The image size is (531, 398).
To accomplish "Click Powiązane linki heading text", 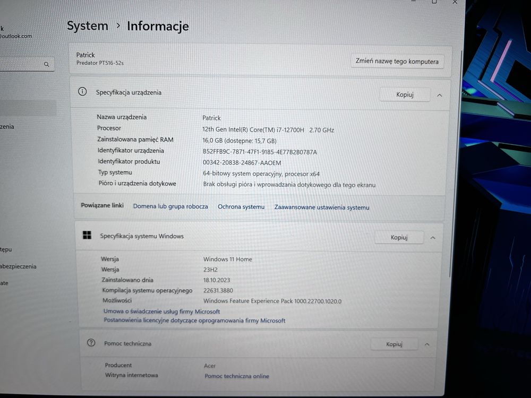I will click(x=102, y=205).
